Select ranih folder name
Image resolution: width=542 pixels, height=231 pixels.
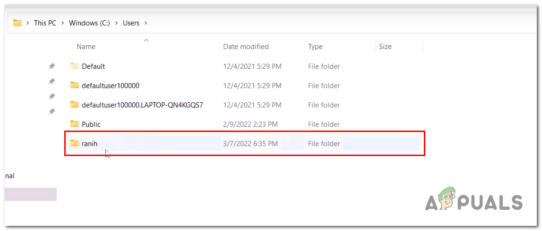pyautogui.click(x=89, y=143)
